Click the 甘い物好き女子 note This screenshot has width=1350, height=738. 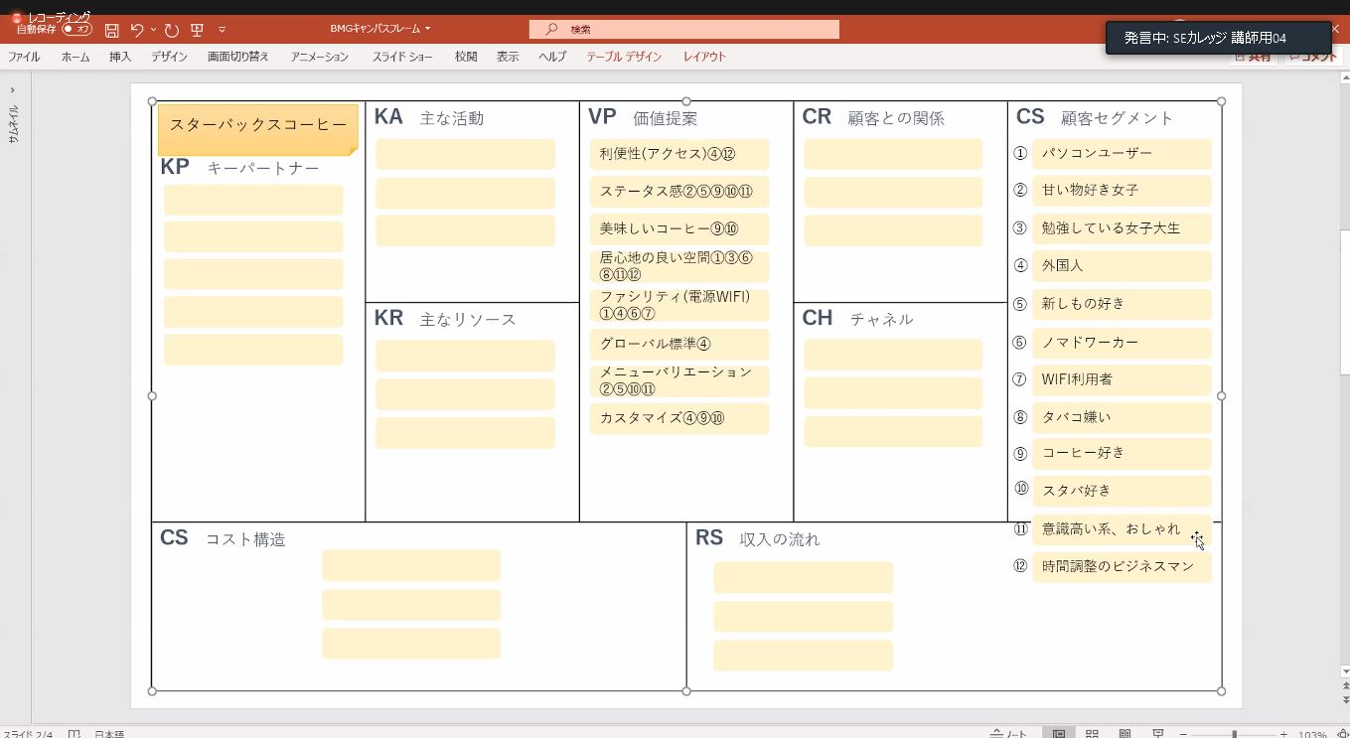coord(1122,191)
